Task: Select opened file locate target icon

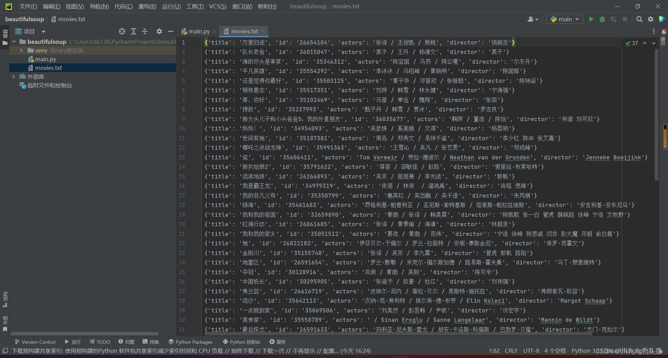Action: tap(122, 31)
